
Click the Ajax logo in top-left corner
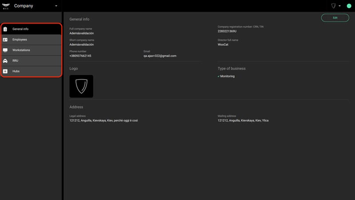(x=6, y=6)
